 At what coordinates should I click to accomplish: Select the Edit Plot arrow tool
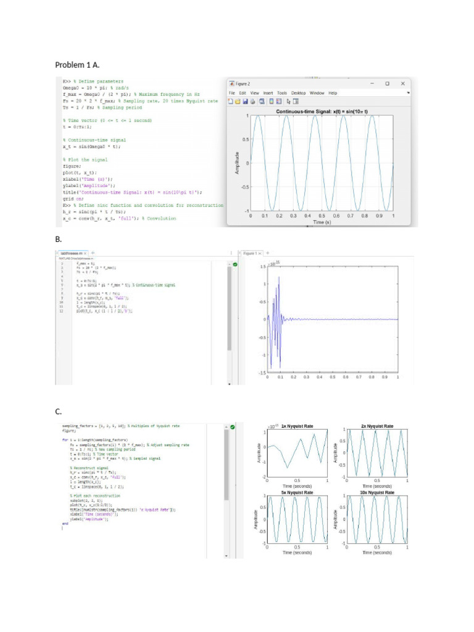(289, 102)
